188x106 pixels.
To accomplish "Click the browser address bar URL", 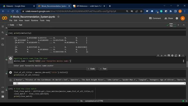I will click(70, 11).
